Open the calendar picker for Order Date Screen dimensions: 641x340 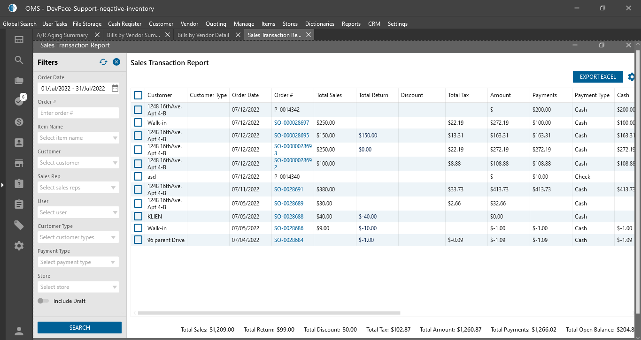115,88
